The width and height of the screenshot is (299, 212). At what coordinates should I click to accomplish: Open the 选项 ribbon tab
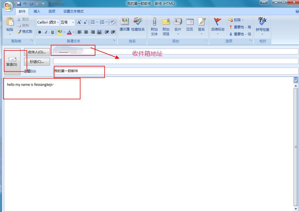pyautogui.click(x=52, y=11)
